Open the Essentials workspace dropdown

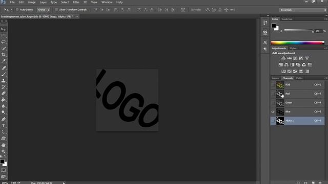pos(303,10)
